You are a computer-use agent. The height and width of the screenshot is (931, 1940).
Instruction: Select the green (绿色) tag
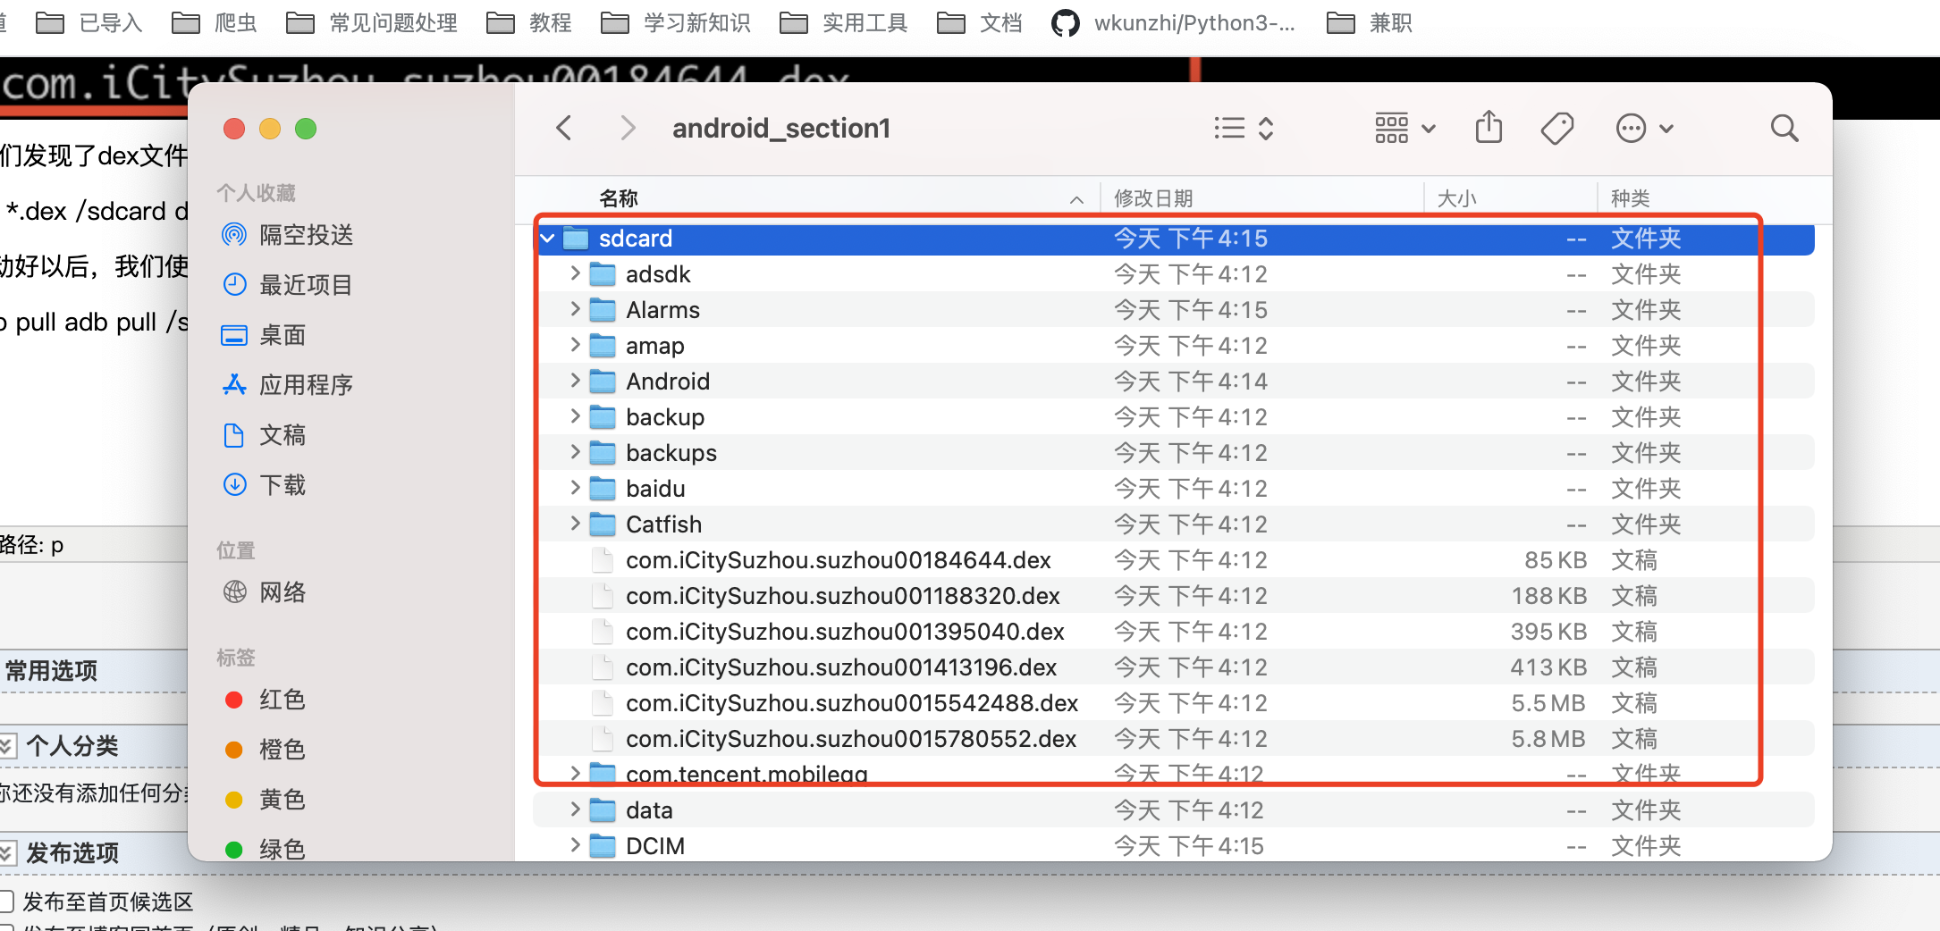pos(264,850)
